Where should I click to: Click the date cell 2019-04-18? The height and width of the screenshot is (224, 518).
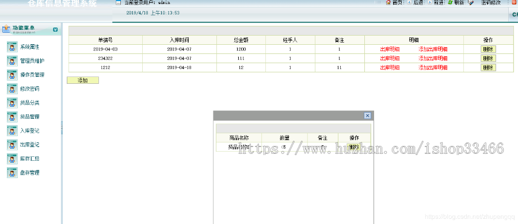tap(180, 68)
